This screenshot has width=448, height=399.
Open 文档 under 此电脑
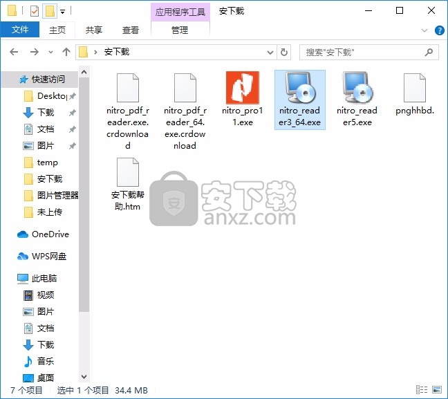click(x=38, y=328)
